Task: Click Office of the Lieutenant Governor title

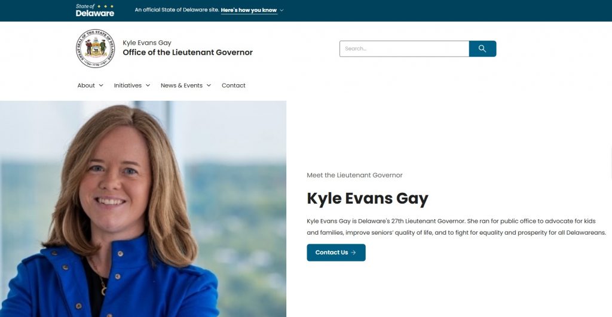Action: [x=188, y=53]
